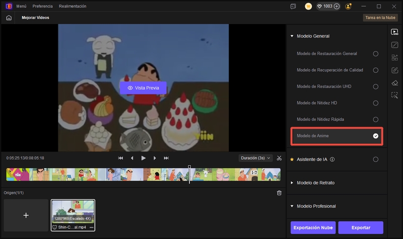Delete source with the trash icon
403x239 pixels.
point(279,193)
